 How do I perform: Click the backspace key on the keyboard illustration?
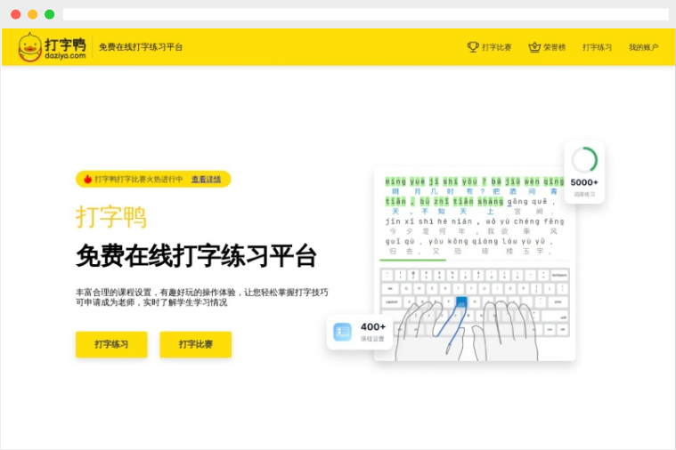click(558, 275)
